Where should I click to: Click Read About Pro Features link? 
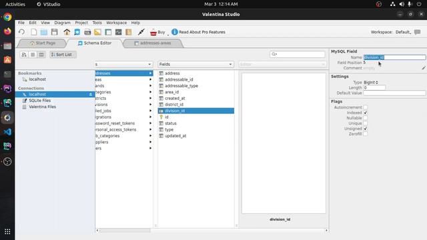[201, 32]
